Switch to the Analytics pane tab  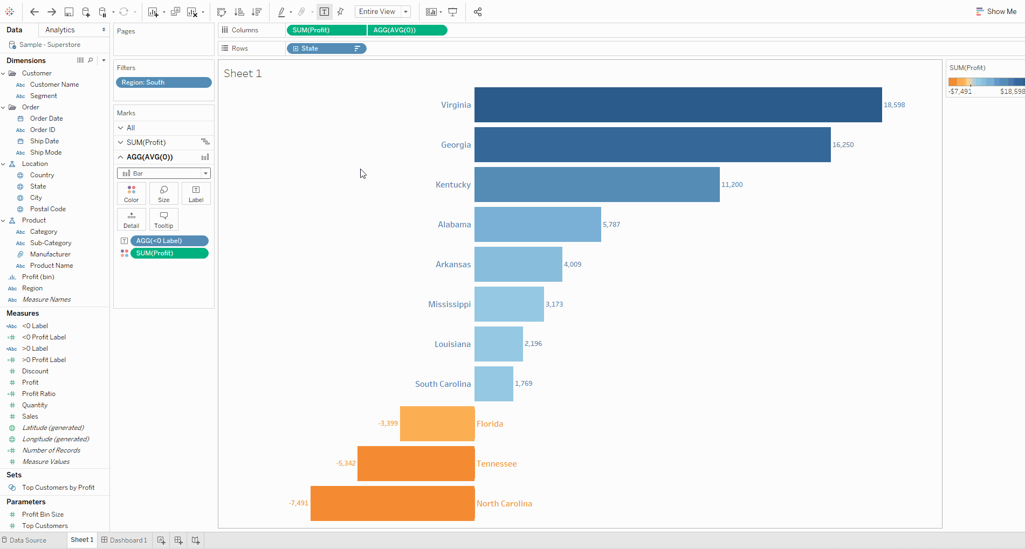[60, 30]
